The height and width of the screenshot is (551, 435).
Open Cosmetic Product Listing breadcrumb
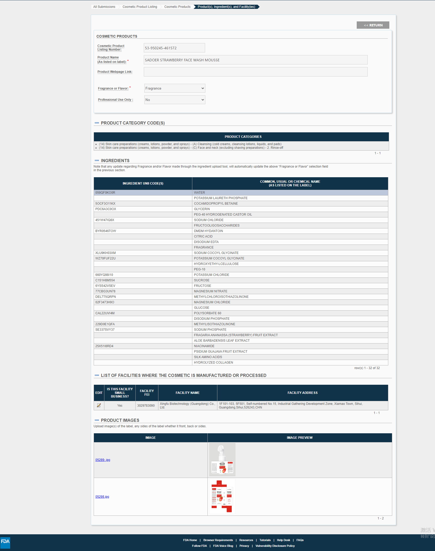point(140,7)
